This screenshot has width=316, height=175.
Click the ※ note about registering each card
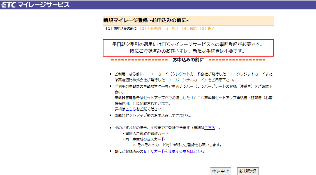(x=177, y=145)
